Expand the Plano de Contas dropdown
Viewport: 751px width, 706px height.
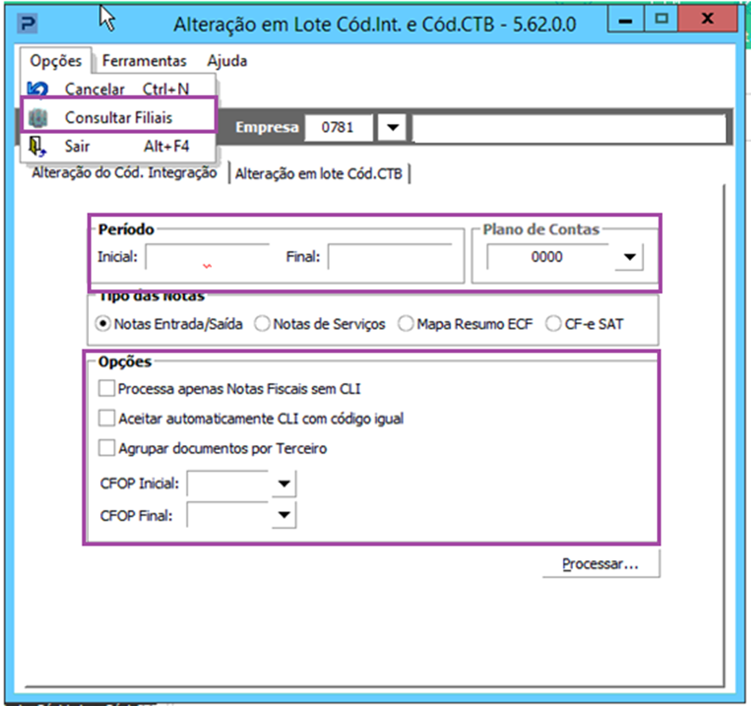629,257
